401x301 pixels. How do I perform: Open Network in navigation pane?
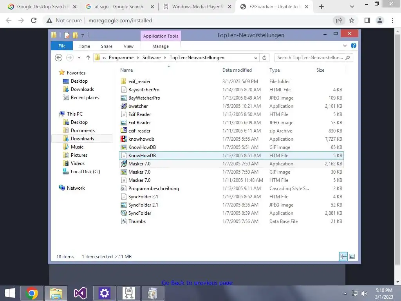(x=76, y=188)
